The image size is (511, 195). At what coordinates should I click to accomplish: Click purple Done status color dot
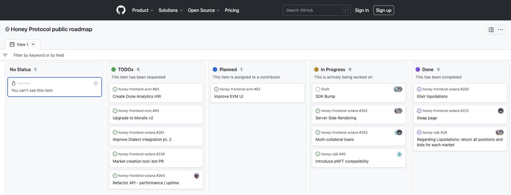(418, 69)
